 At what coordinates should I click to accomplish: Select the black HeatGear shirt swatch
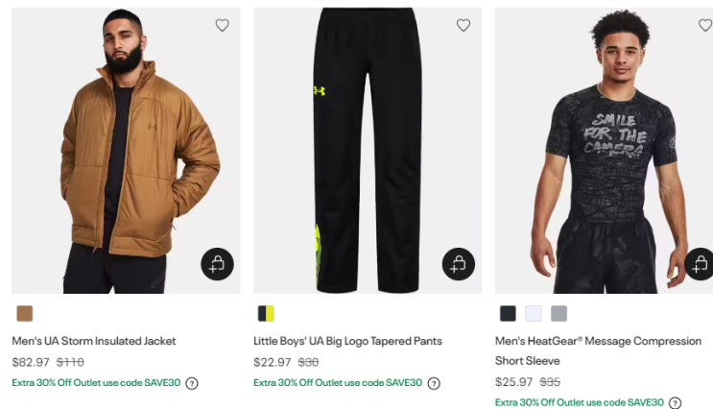click(508, 313)
